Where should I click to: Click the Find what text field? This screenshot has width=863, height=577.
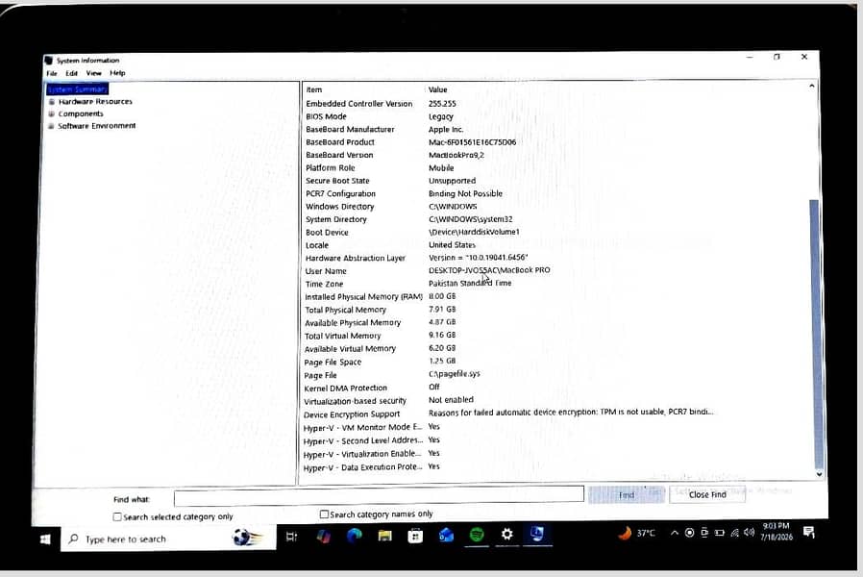click(x=379, y=494)
